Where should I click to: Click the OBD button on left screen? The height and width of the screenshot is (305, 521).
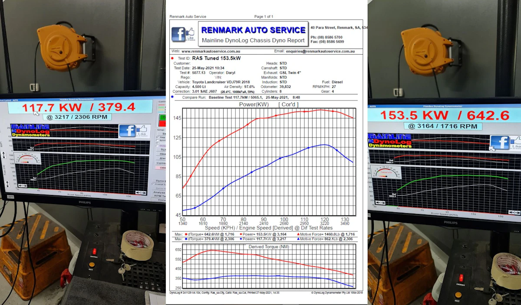click(161, 167)
